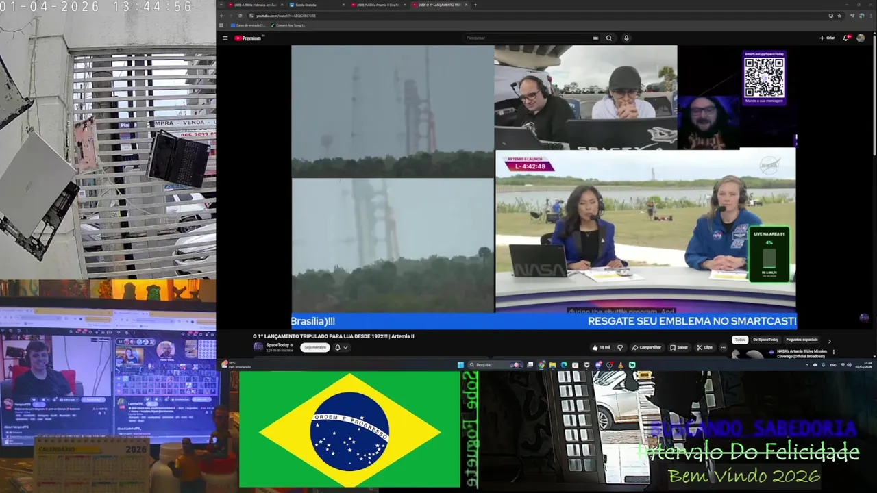The width and height of the screenshot is (877, 493).
Task: Open the Convert Any Song bookmark
Action: [x=288, y=25]
